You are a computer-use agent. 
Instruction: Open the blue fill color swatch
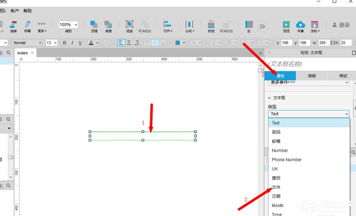[x=180, y=43]
